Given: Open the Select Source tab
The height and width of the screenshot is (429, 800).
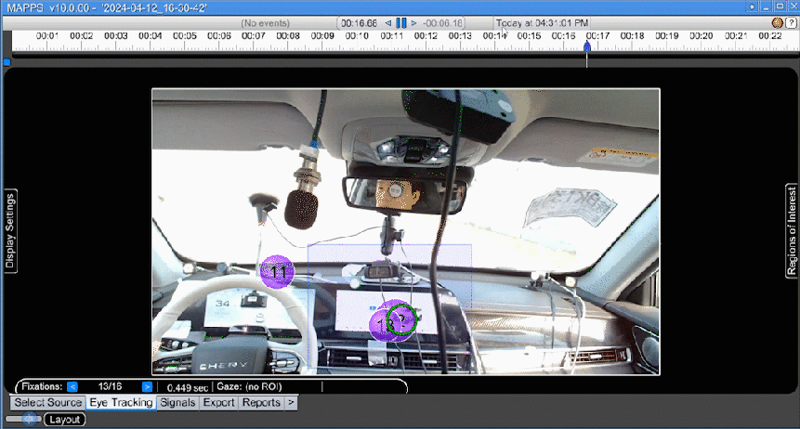Looking at the screenshot, I should [47, 403].
